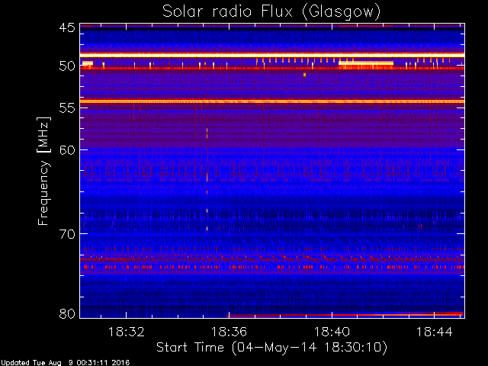488x366 pixels.
Task: Click the 80 frequency tick label
Action: (x=67, y=313)
